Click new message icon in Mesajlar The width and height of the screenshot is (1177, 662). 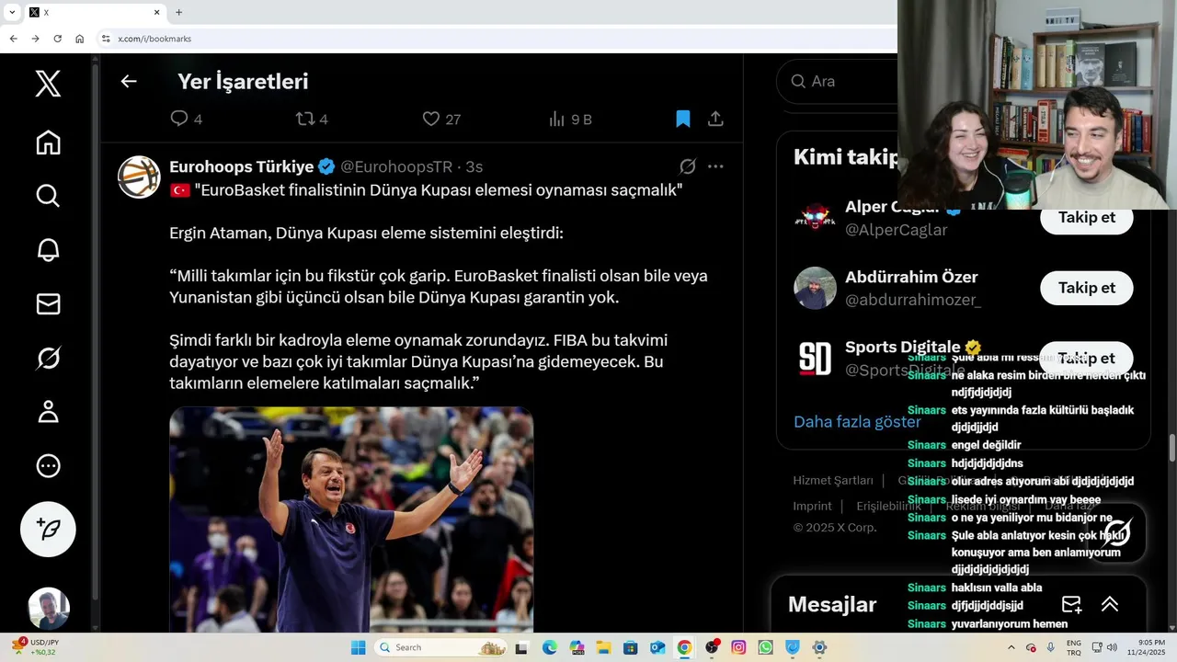(x=1071, y=604)
